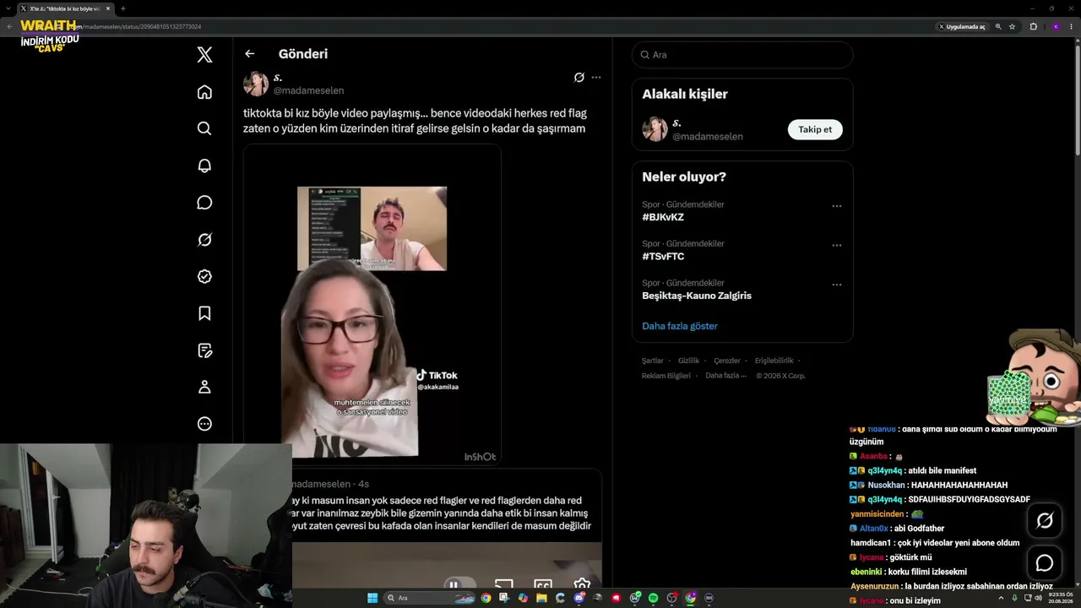Open @madameselen handle on the post
Viewport: 1081px width, 608px height.
click(308, 90)
